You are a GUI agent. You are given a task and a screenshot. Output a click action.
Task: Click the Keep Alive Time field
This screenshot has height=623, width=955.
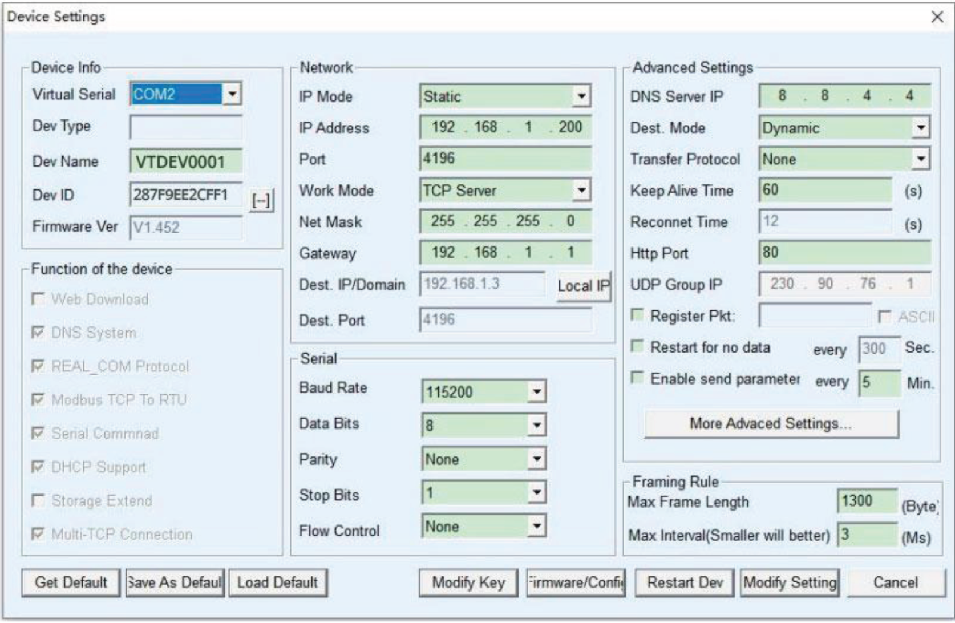click(825, 189)
